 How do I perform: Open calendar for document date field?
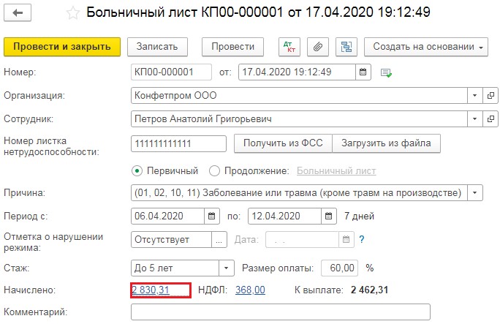363,72
